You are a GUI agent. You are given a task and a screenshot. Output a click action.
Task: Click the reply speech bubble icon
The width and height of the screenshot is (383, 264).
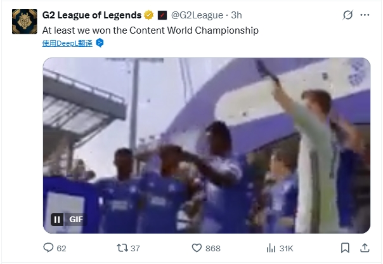(x=48, y=247)
